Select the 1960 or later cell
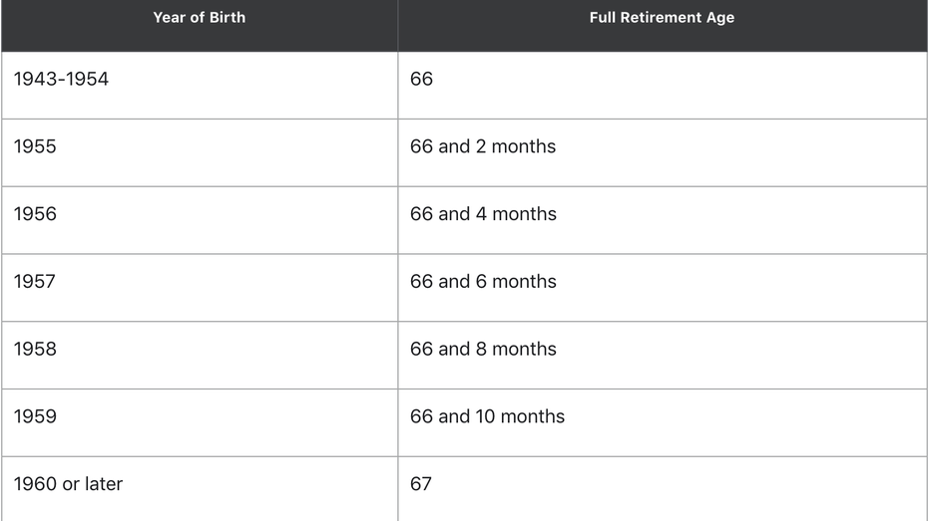The width and height of the screenshot is (929, 521). click(200, 488)
